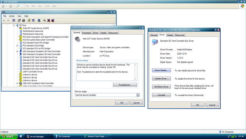
Task: Click the Print icon in Device Manager toolbar
Action: point(23,20)
